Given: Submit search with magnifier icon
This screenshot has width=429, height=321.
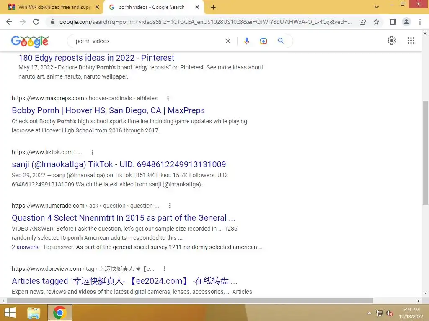Looking at the screenshot, I should click(x=281, y=41).
